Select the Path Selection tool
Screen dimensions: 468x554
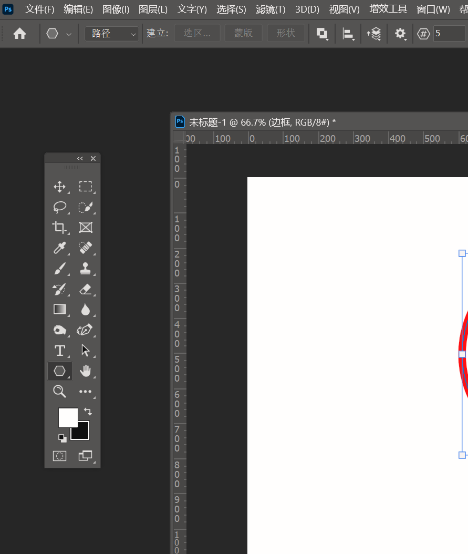click(x=86, y=351)
